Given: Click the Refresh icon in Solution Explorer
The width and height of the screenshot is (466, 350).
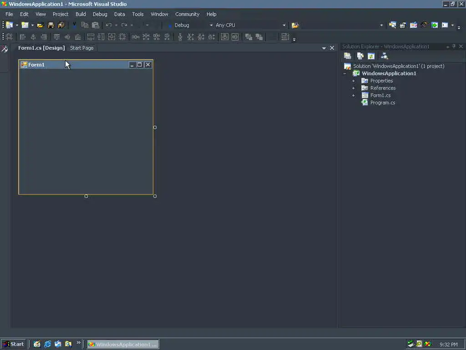Looking at the screenshot, I should pos(371,56).
